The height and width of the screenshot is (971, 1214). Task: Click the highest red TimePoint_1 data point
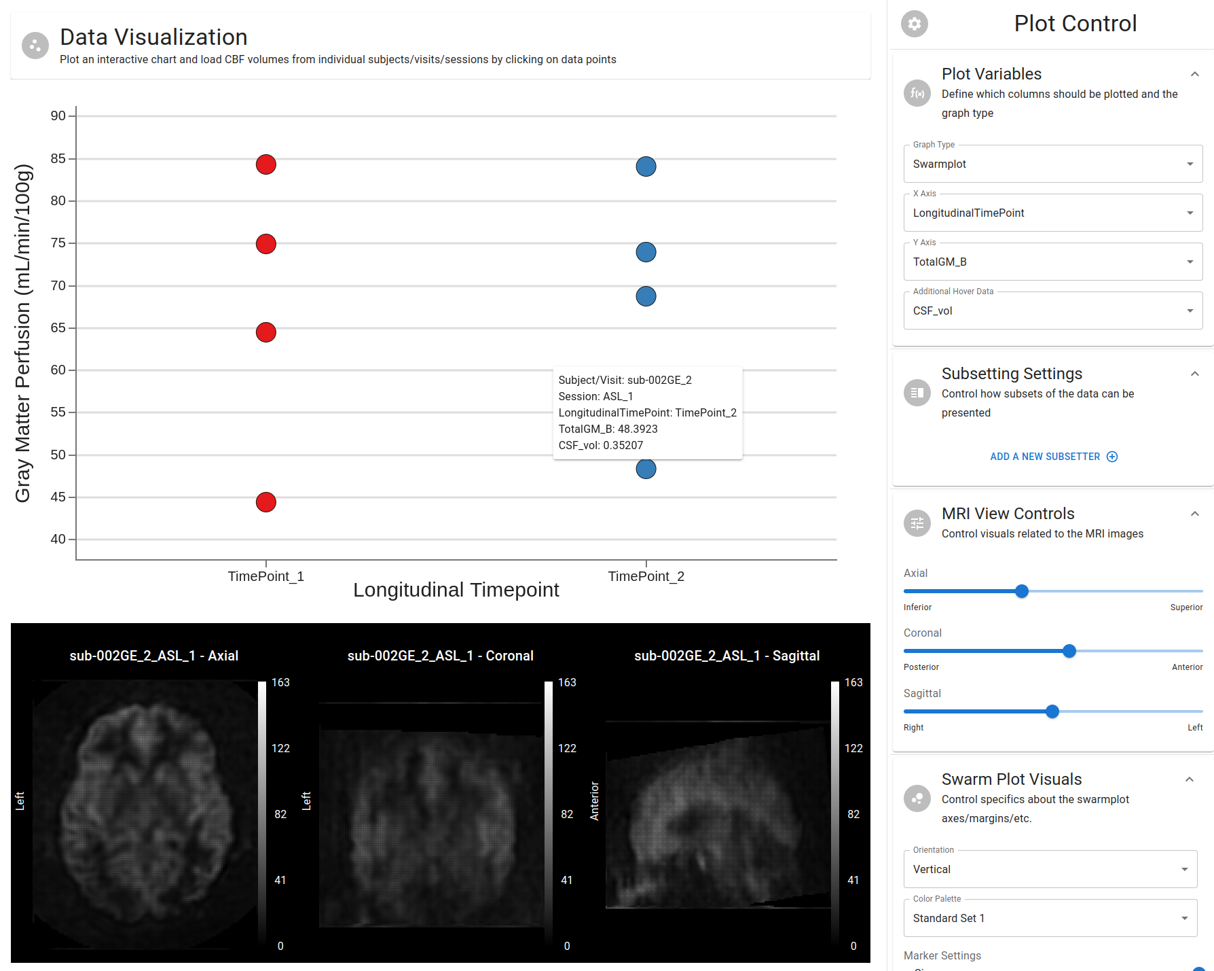266,164
